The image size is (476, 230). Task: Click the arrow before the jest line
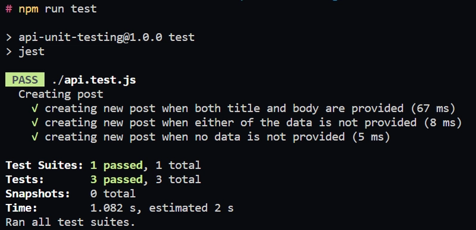pyautogui.click(x=9, y=52)
